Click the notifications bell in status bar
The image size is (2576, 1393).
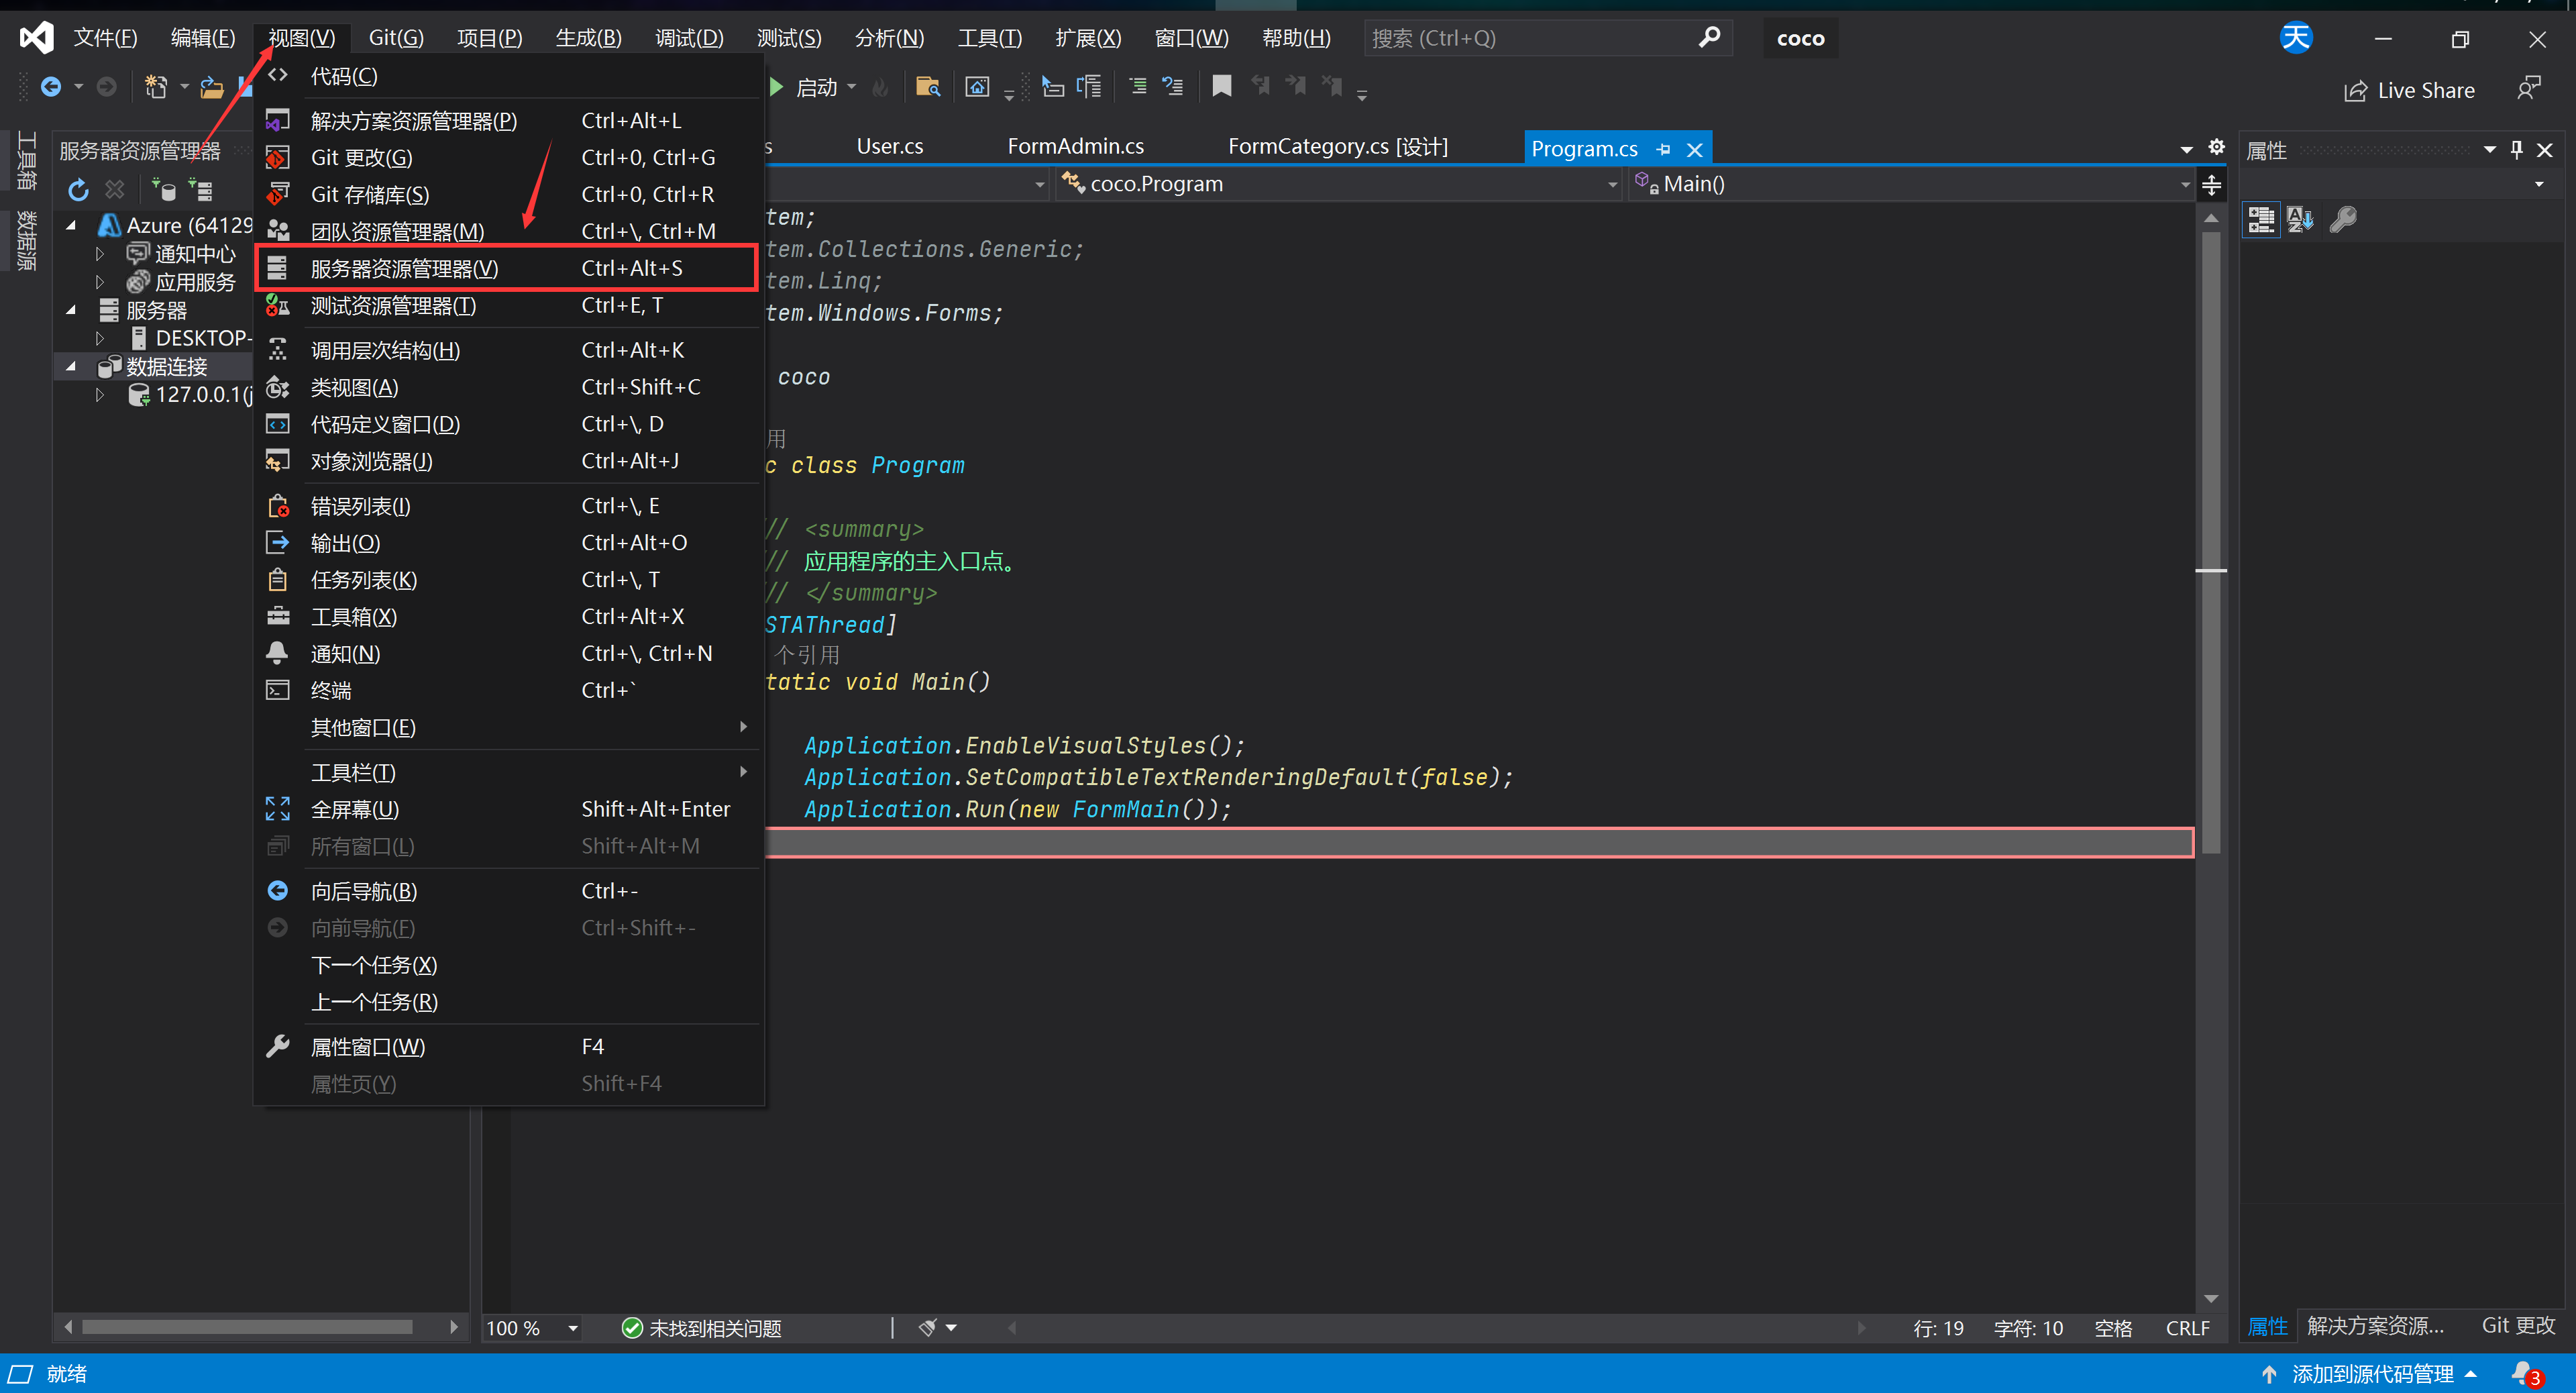coord(2522,1373)
